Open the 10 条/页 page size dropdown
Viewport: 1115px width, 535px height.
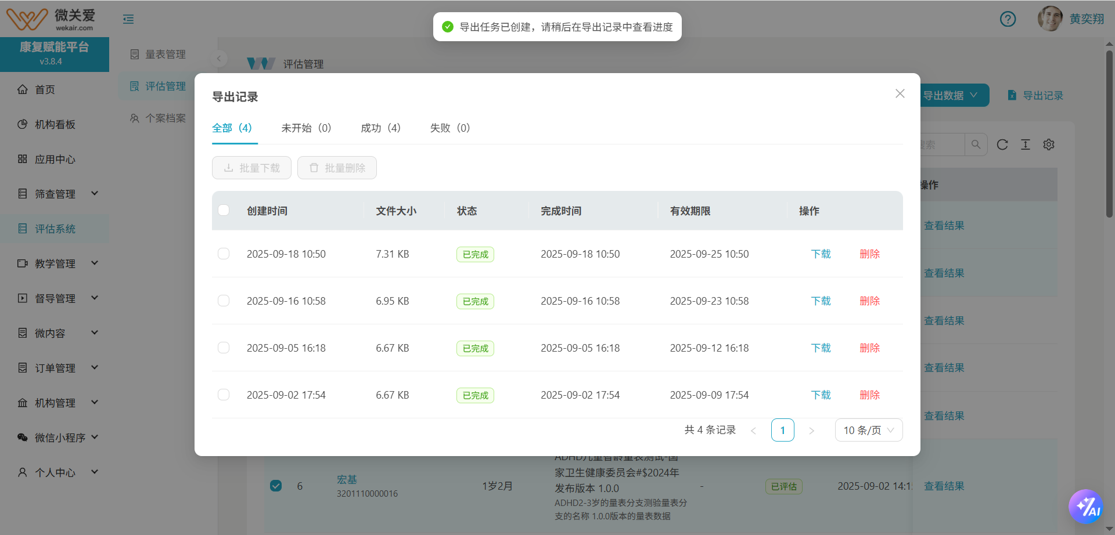click(868, 430)
